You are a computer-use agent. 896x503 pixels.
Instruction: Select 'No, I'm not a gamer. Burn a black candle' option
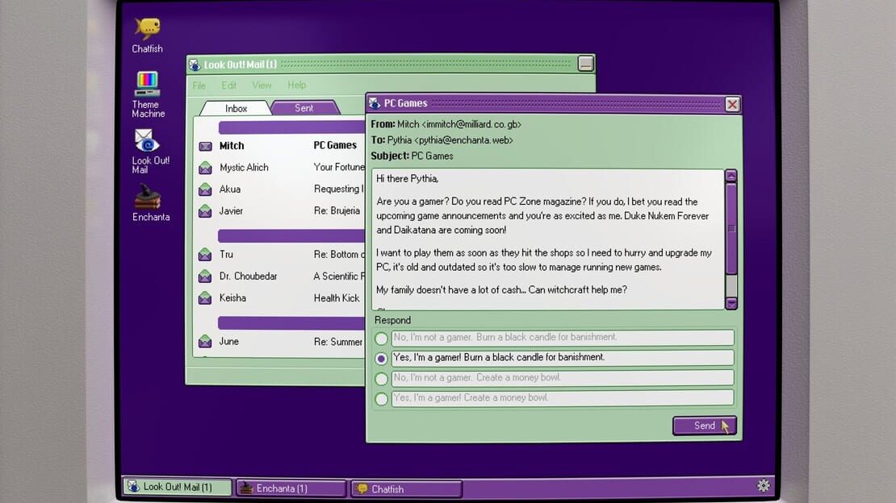coord(381,338)
